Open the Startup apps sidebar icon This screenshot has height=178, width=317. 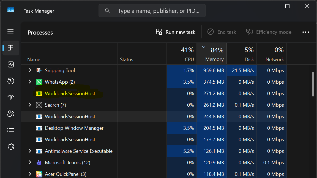(11, 97)
